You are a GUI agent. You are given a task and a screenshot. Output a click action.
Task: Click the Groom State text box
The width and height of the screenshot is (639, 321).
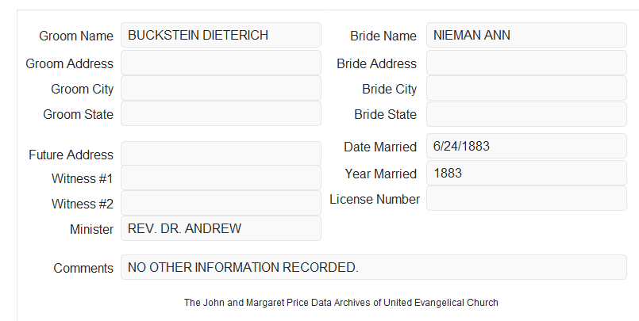point(221,113)
